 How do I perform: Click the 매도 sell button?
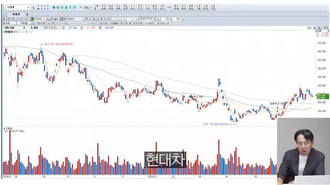(x=326, y=28)
